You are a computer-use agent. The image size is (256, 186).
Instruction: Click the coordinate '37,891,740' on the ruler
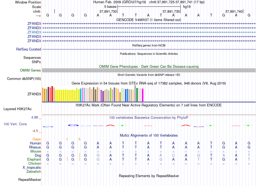pyautogui.click(x=234, y=11)
